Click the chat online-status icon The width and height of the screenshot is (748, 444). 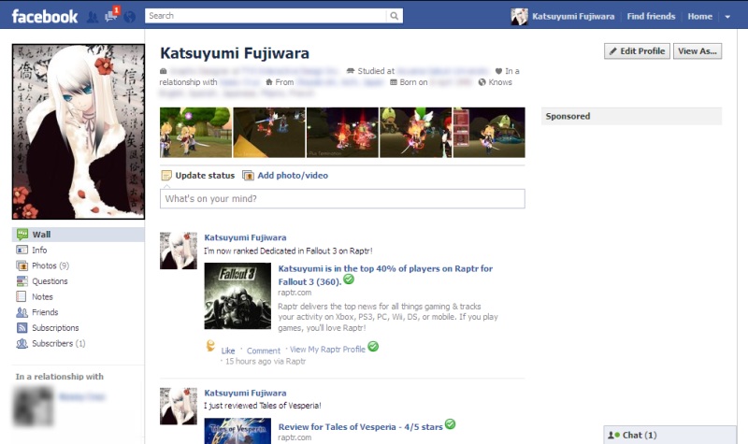[613, 435]
